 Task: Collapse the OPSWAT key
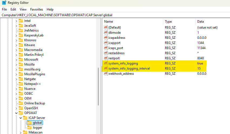(16, 113)
